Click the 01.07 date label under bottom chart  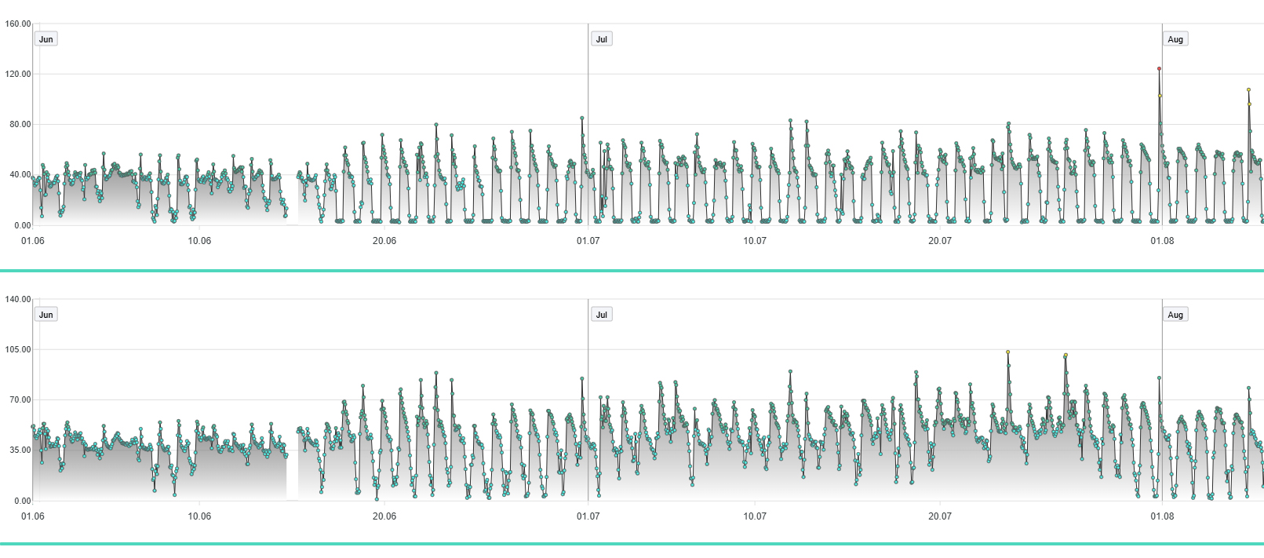588,516
